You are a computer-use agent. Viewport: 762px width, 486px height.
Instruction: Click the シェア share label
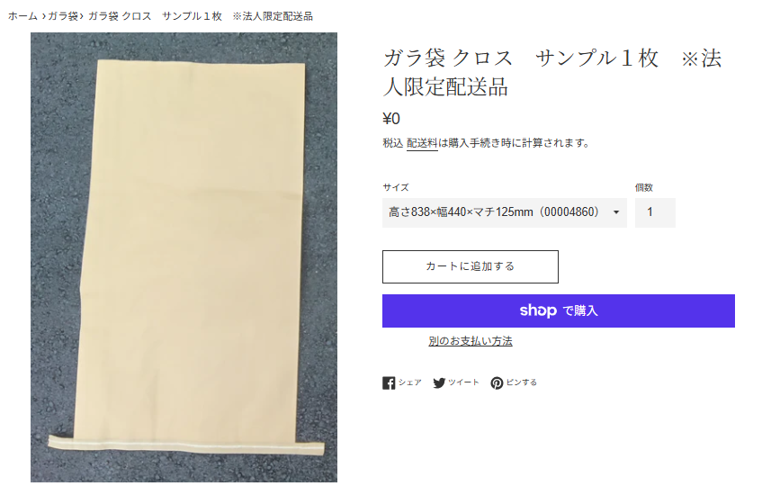409,382
